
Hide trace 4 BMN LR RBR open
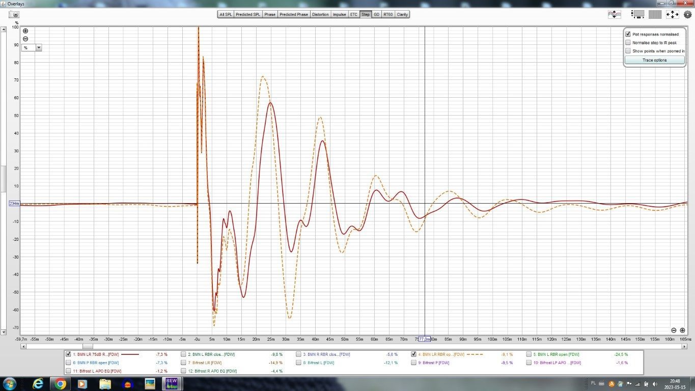coord(414,354)
